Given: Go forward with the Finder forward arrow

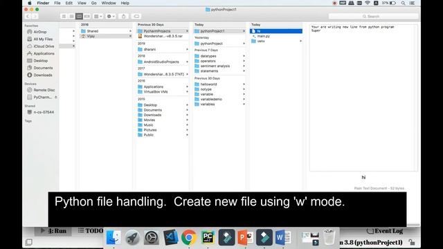Looking at the screenshot, I should (x=35, y=17).
